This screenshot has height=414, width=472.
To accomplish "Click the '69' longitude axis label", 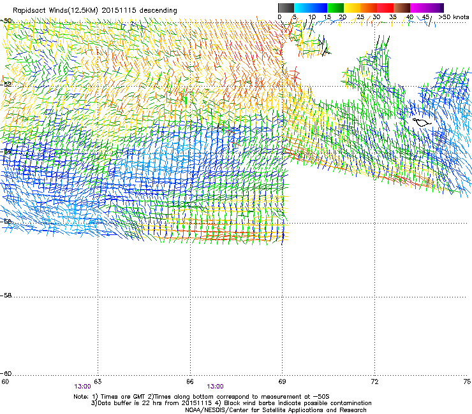I will point(282,382).
